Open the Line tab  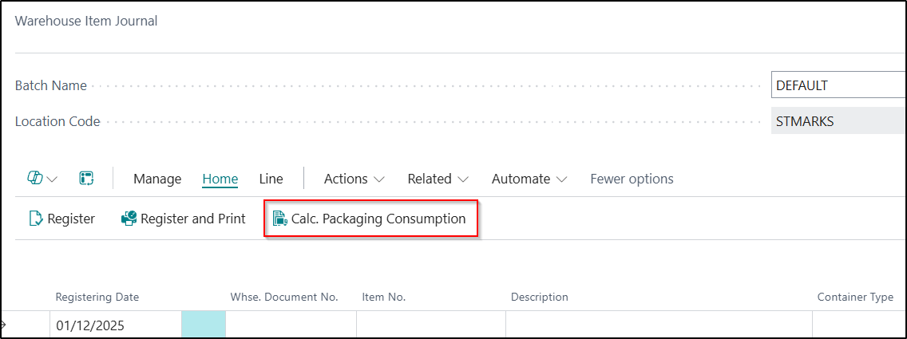click(271, 179)
